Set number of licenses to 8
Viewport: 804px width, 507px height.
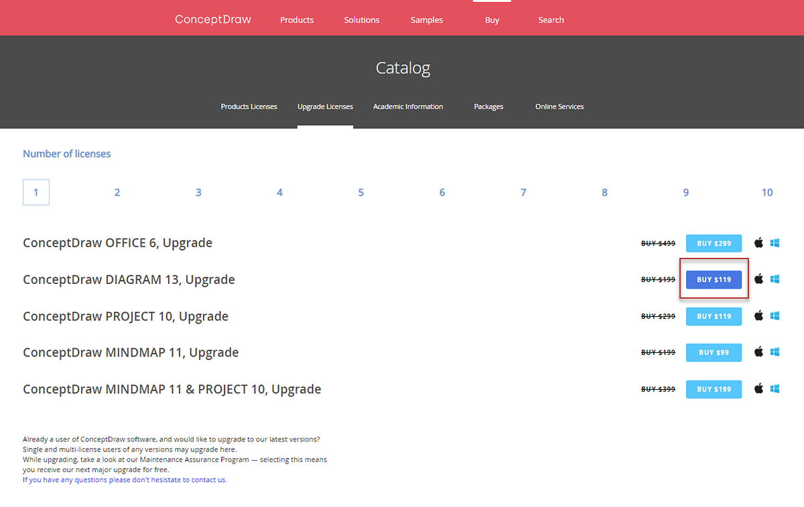604,192
